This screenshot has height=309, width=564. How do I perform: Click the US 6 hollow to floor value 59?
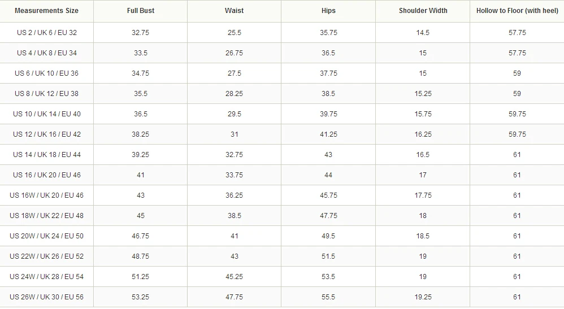517,73
